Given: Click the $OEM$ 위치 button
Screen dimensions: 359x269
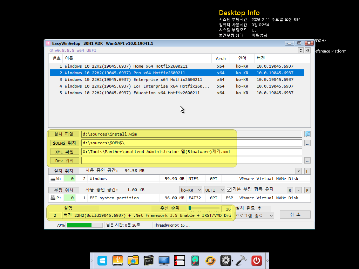Looking at the screenshot, I should (64, 143).
